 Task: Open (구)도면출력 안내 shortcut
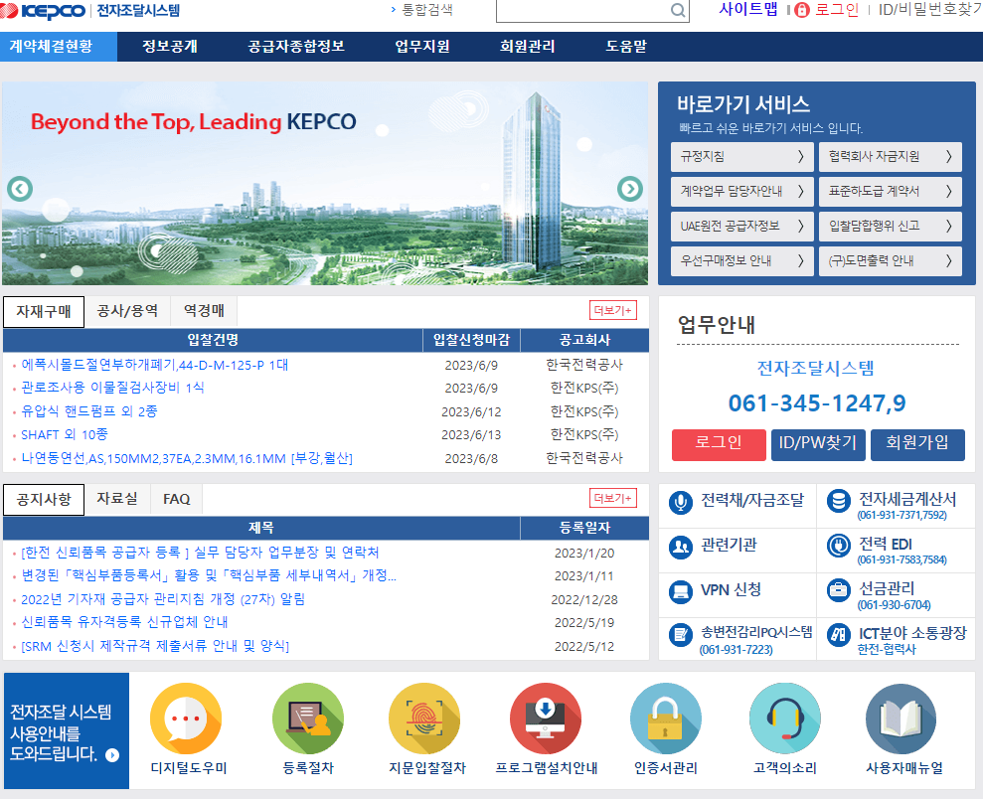tap(890, 260)
